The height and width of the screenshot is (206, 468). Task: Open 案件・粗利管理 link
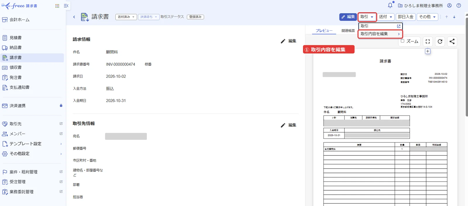coord(32,172)
